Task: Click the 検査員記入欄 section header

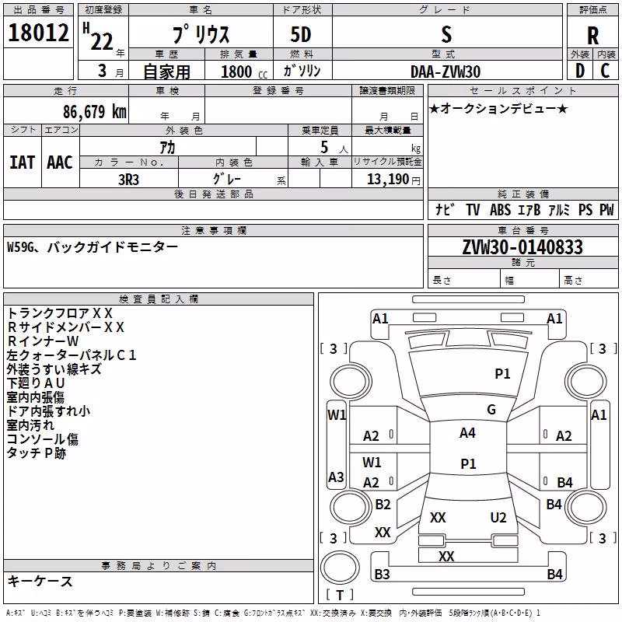Action: tap(159, 299)
